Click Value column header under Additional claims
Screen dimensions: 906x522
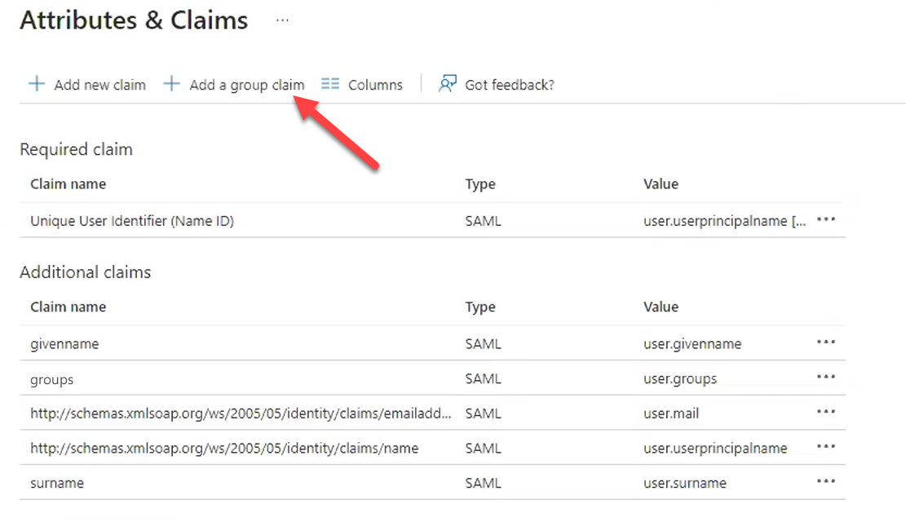pyautogui.click(x=661, y=307)
